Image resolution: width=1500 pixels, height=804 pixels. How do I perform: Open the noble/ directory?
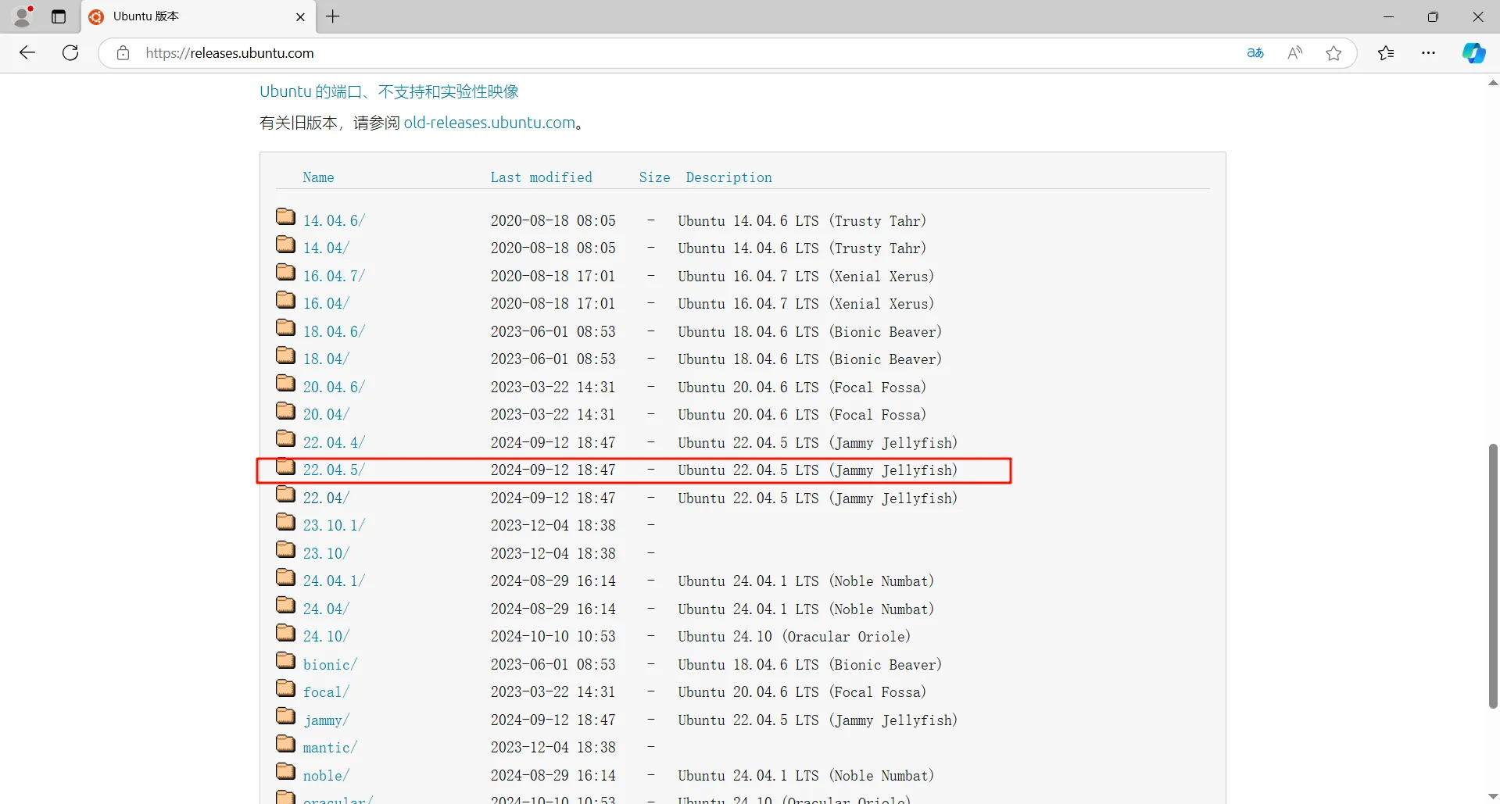click(325, 775)
